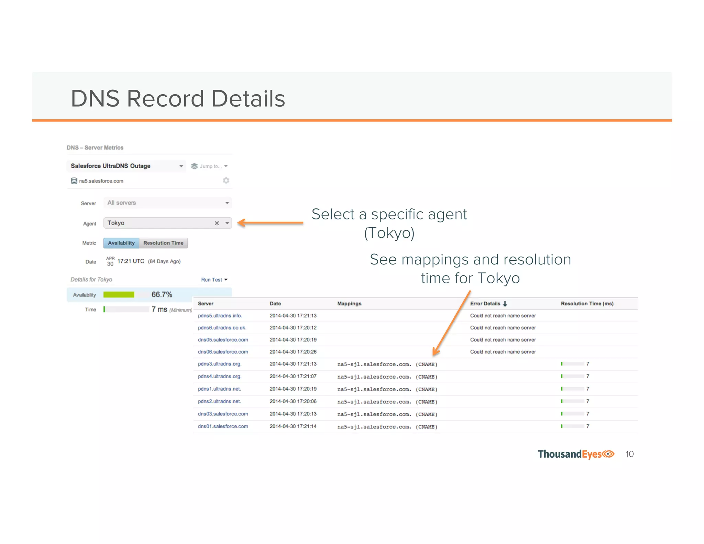Select the Availability metric
Screen dimensions: 704x544
click(x=121, y=243)
